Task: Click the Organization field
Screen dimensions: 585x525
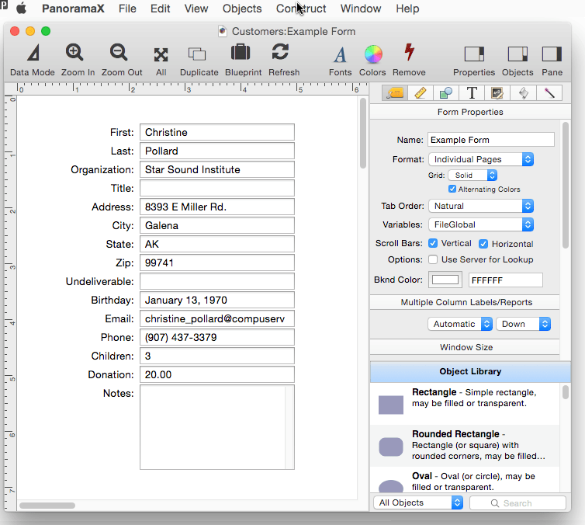Action: click(217, 169)
